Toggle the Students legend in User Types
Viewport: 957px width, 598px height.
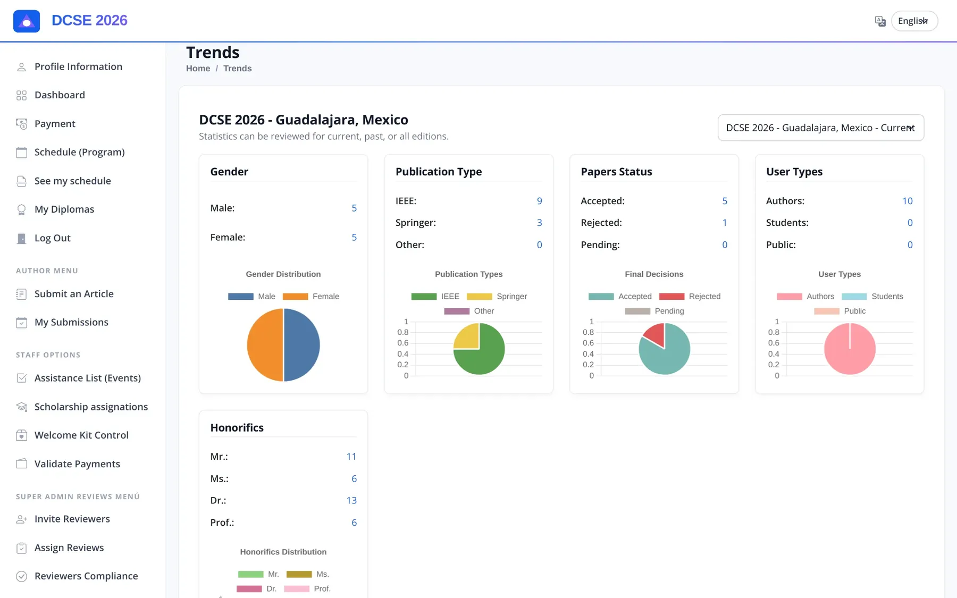click(x=872, y=297)
